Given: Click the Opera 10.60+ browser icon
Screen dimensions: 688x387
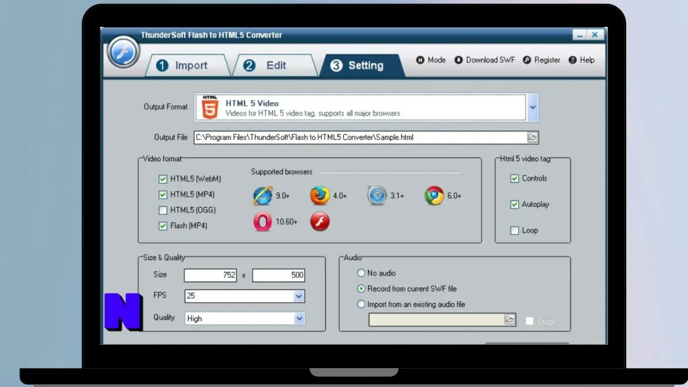Looking at the screenshot, I should 263,222.
